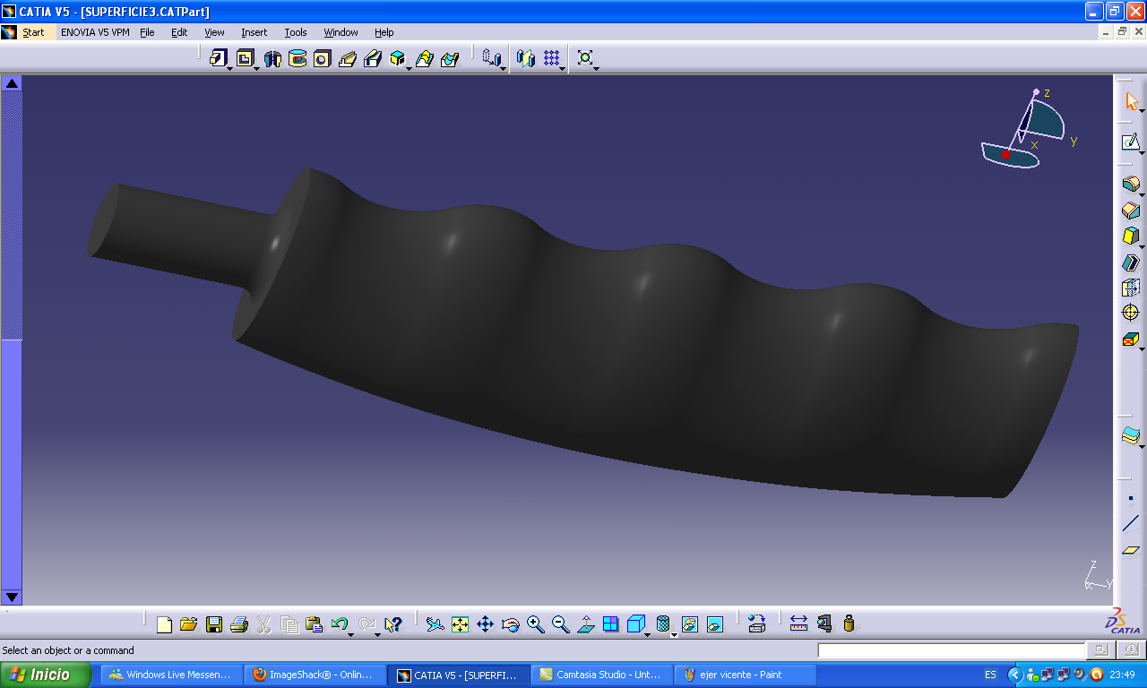
Task: Open the ENOVIA V5 VPM menu
Action: point(95,32)
